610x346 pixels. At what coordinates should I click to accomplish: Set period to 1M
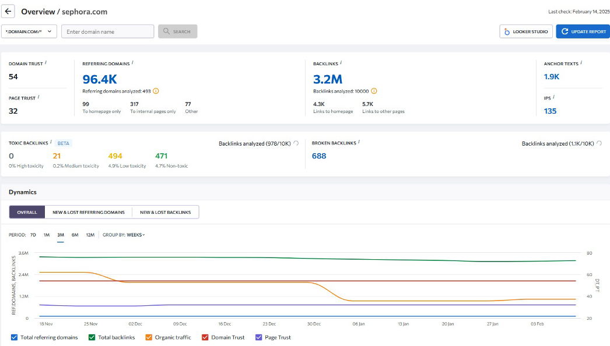coord(47,235)
